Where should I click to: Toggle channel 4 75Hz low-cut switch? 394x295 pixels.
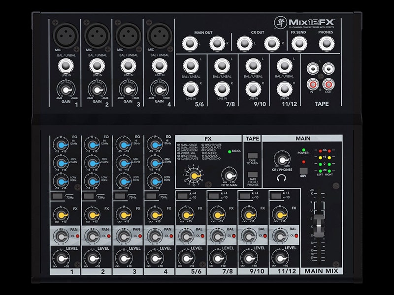151,196
